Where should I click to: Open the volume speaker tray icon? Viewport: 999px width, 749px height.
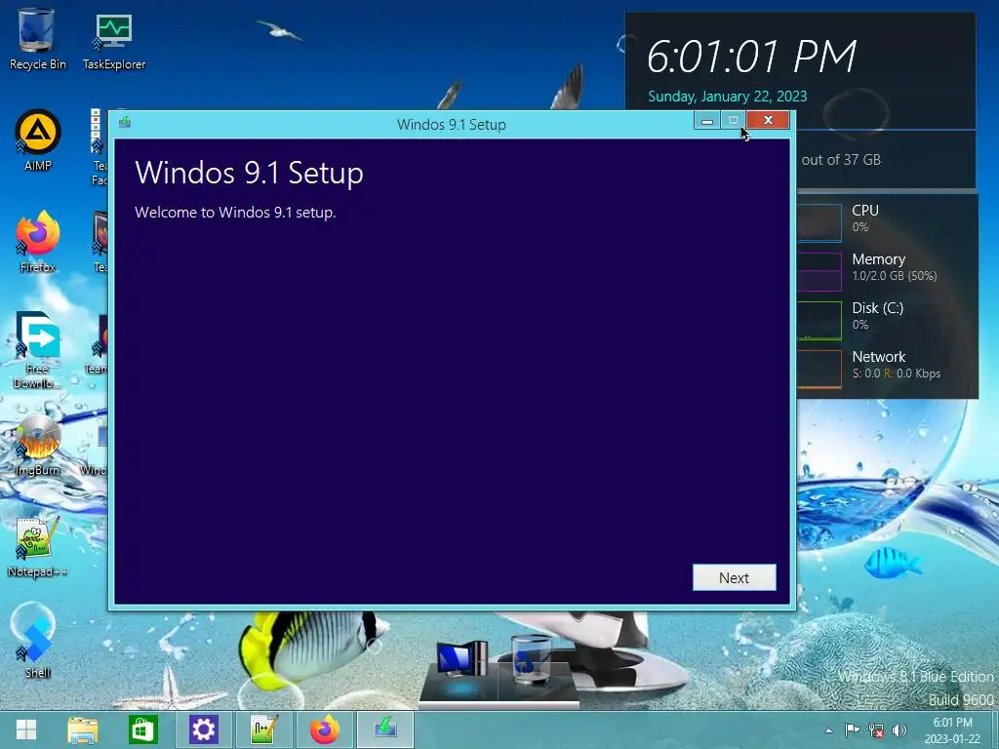point(899,730)
